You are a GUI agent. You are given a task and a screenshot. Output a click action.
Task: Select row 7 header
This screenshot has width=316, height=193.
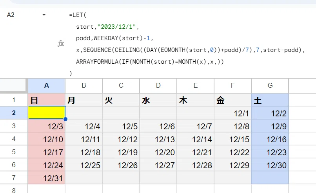14,177
